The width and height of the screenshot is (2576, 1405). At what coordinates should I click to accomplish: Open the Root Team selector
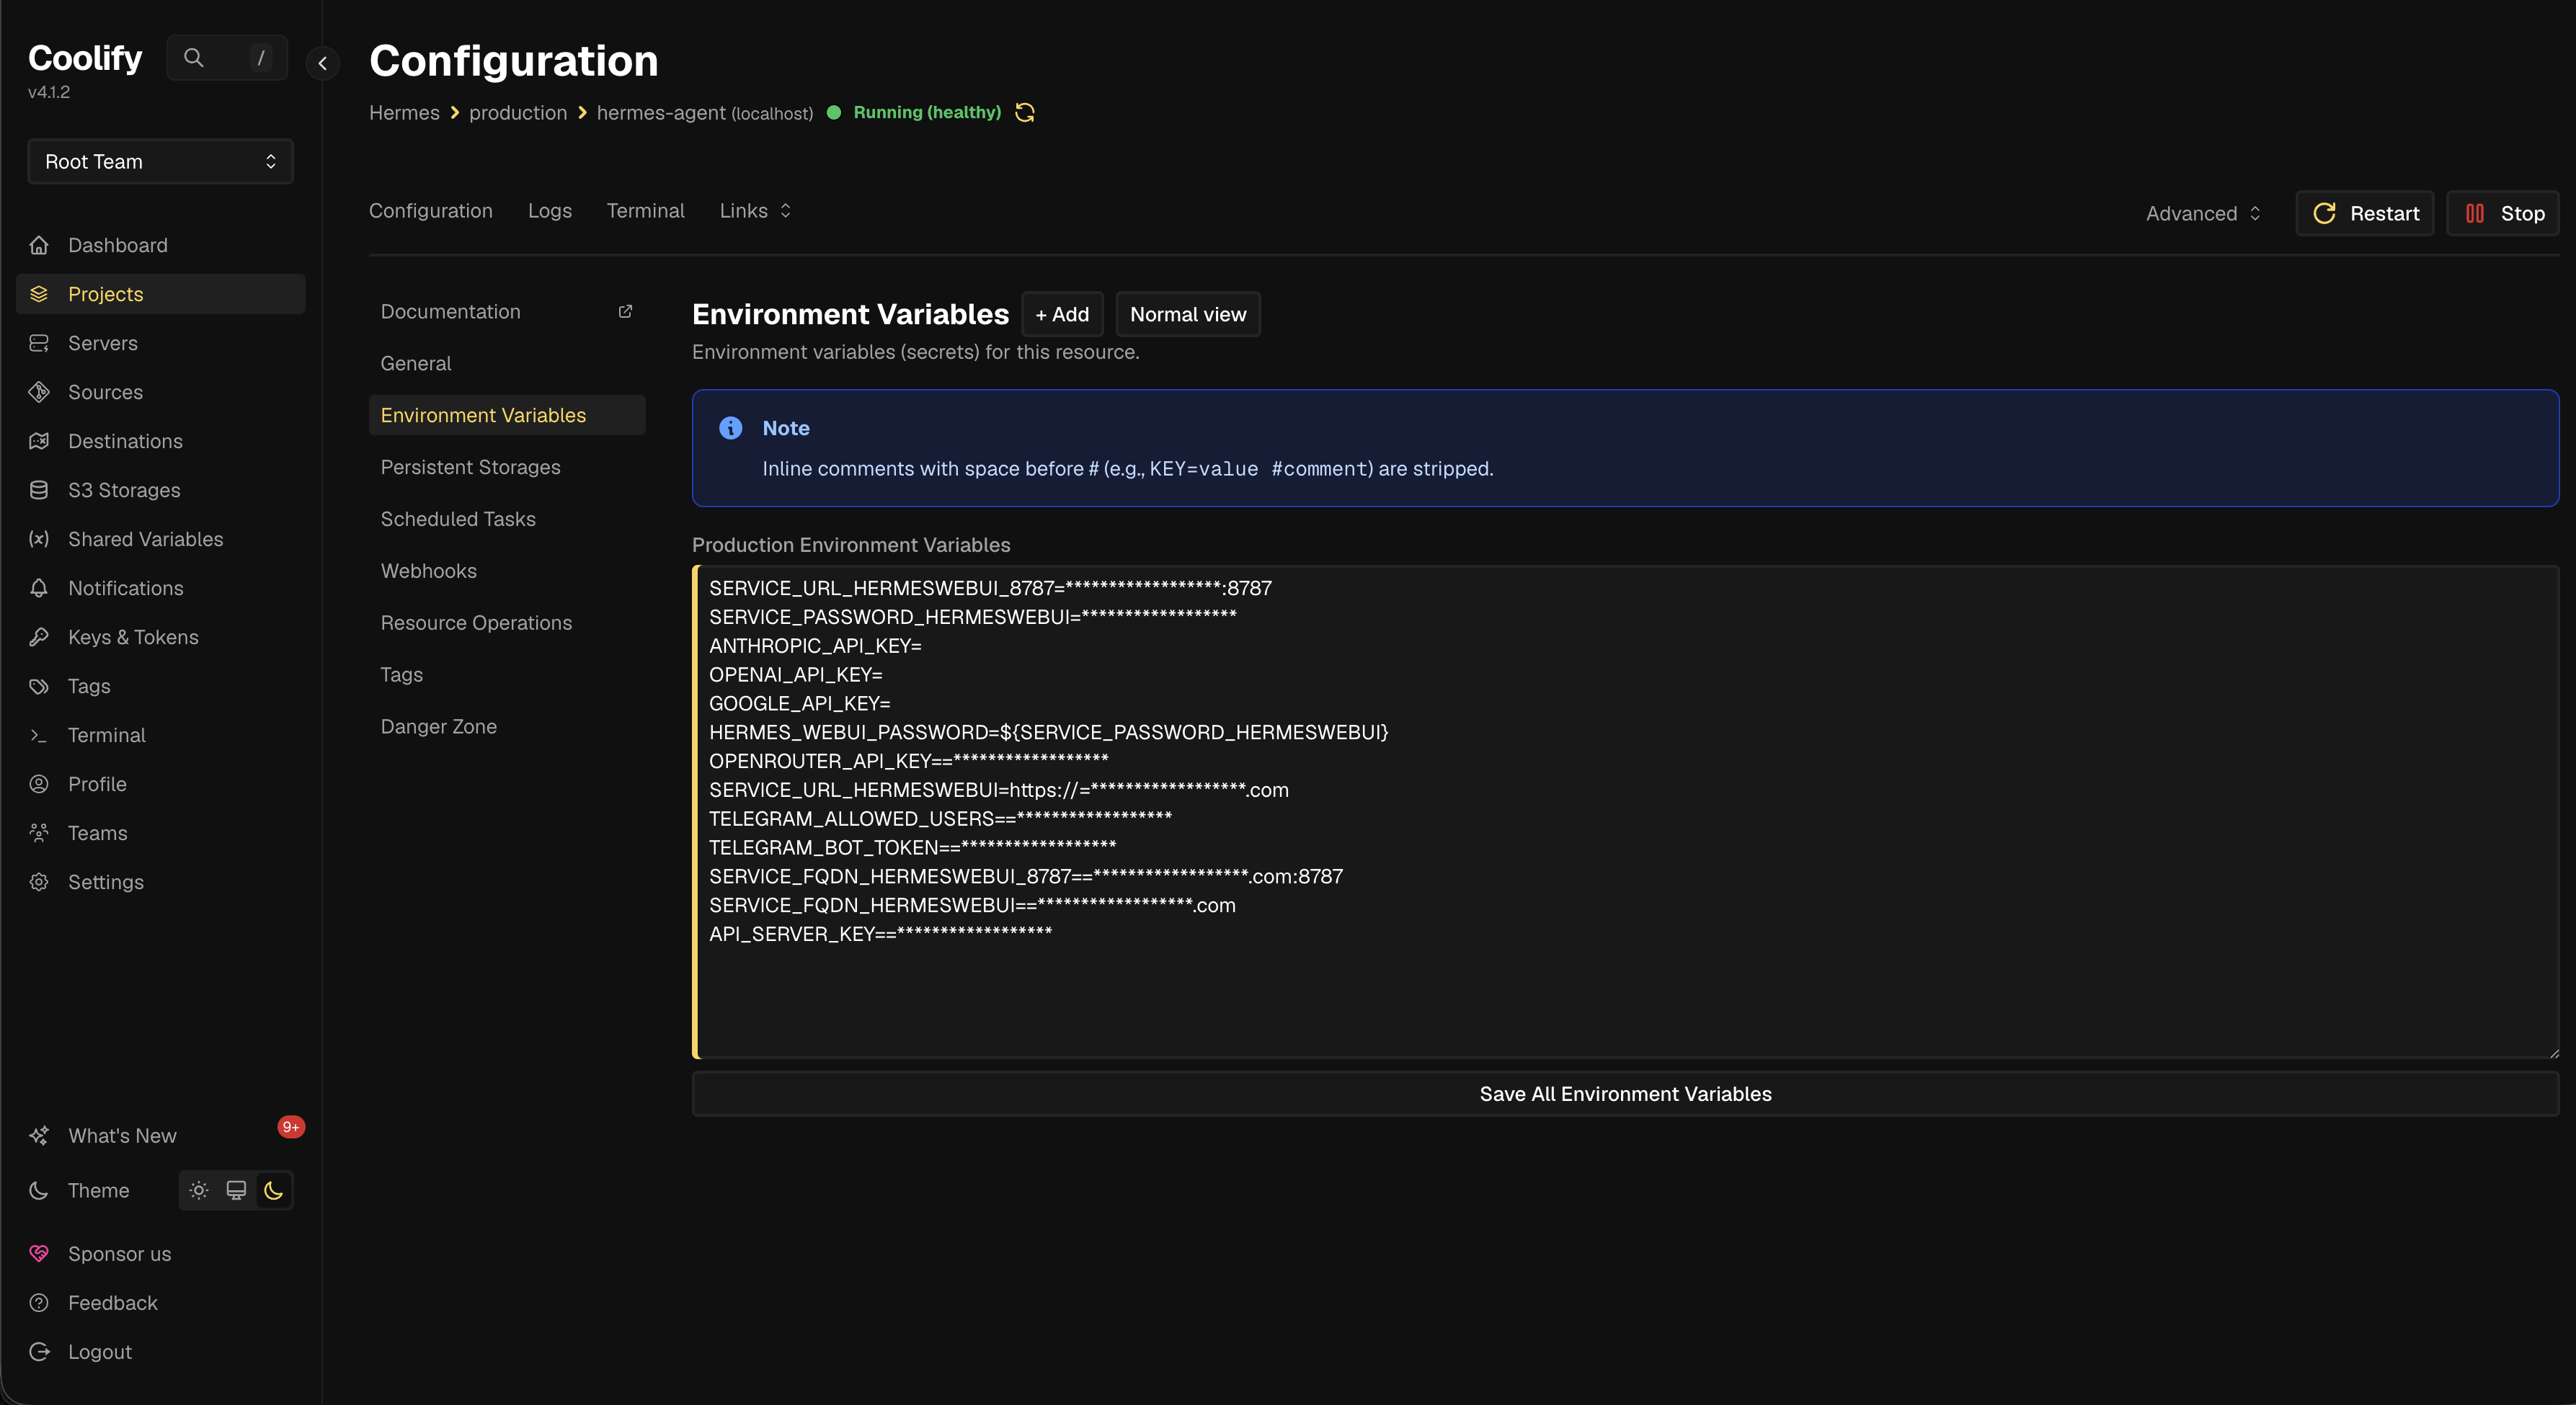pyautogui.click(x=160, y=162)
